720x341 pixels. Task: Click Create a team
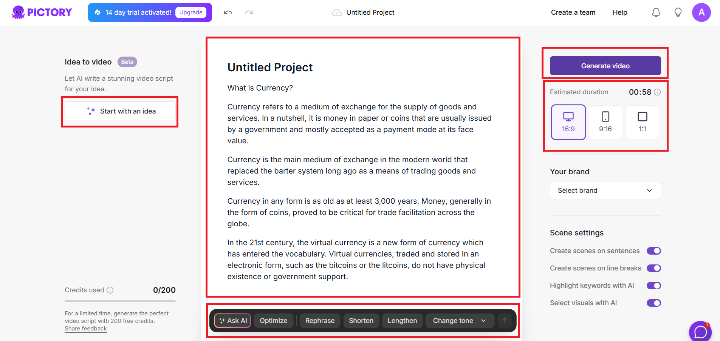click(x=573, y=12)
